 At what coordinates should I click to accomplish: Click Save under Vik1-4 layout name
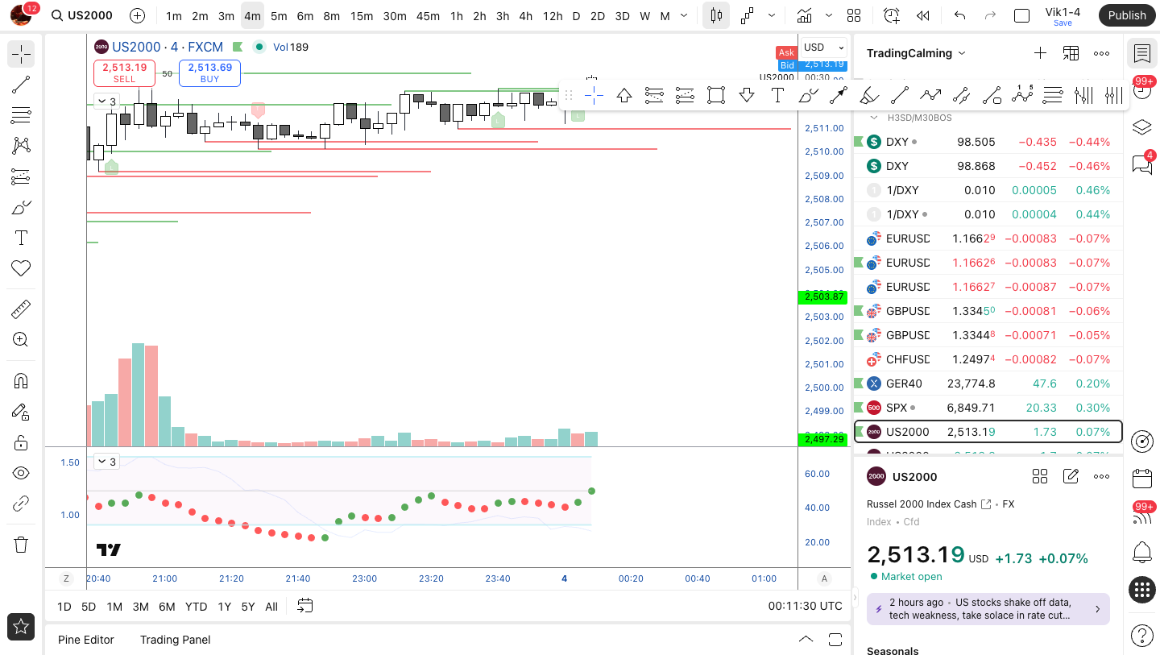tap(1063, 23)
